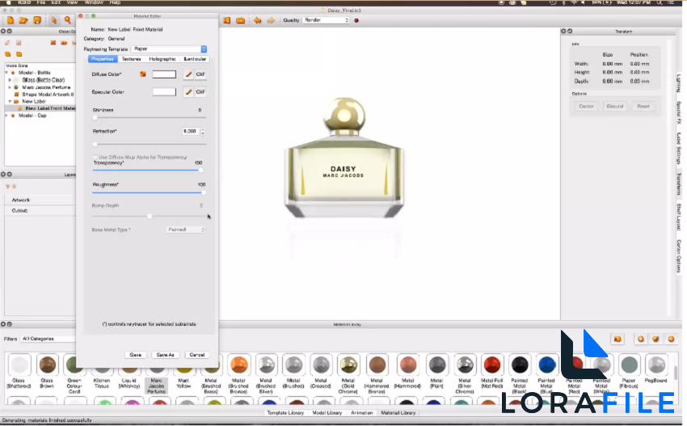Viewport: 687px width, 426px height.
Task: Select Metal Foil (Mat Red) material thumbnail
Action: point(491,365)
